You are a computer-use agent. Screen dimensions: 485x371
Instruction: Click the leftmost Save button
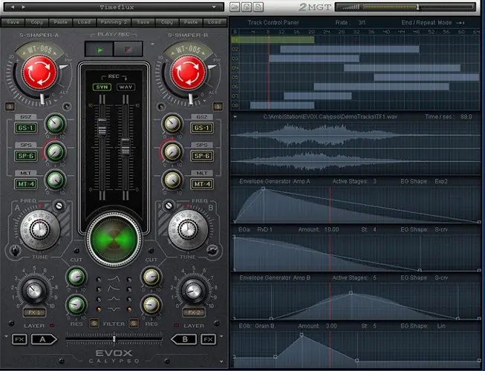click(x=13, y=22)
